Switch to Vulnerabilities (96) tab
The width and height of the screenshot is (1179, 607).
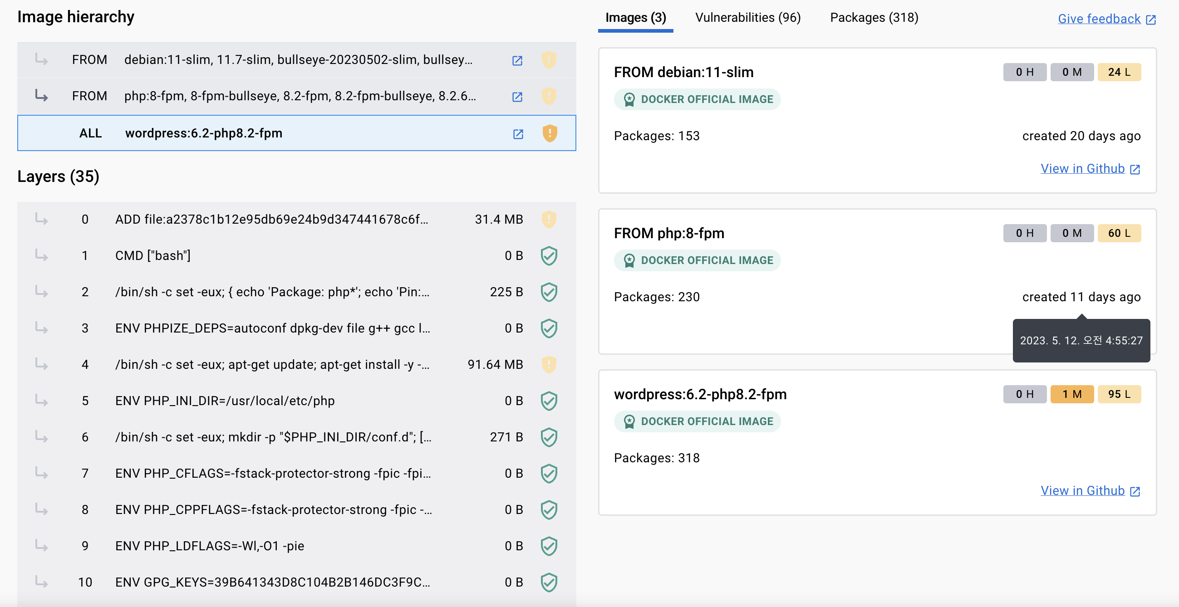tap(748, 17)
